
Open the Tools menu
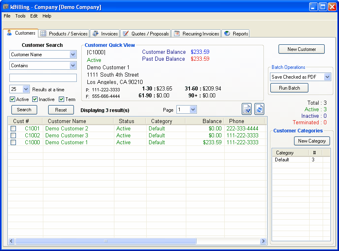tap(20, 16)
